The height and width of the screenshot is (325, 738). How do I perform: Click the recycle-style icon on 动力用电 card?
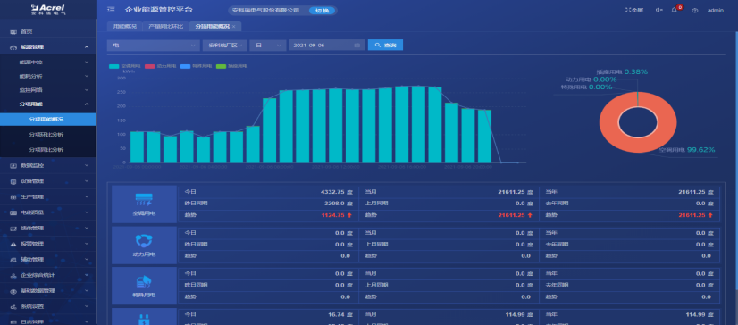143,241
